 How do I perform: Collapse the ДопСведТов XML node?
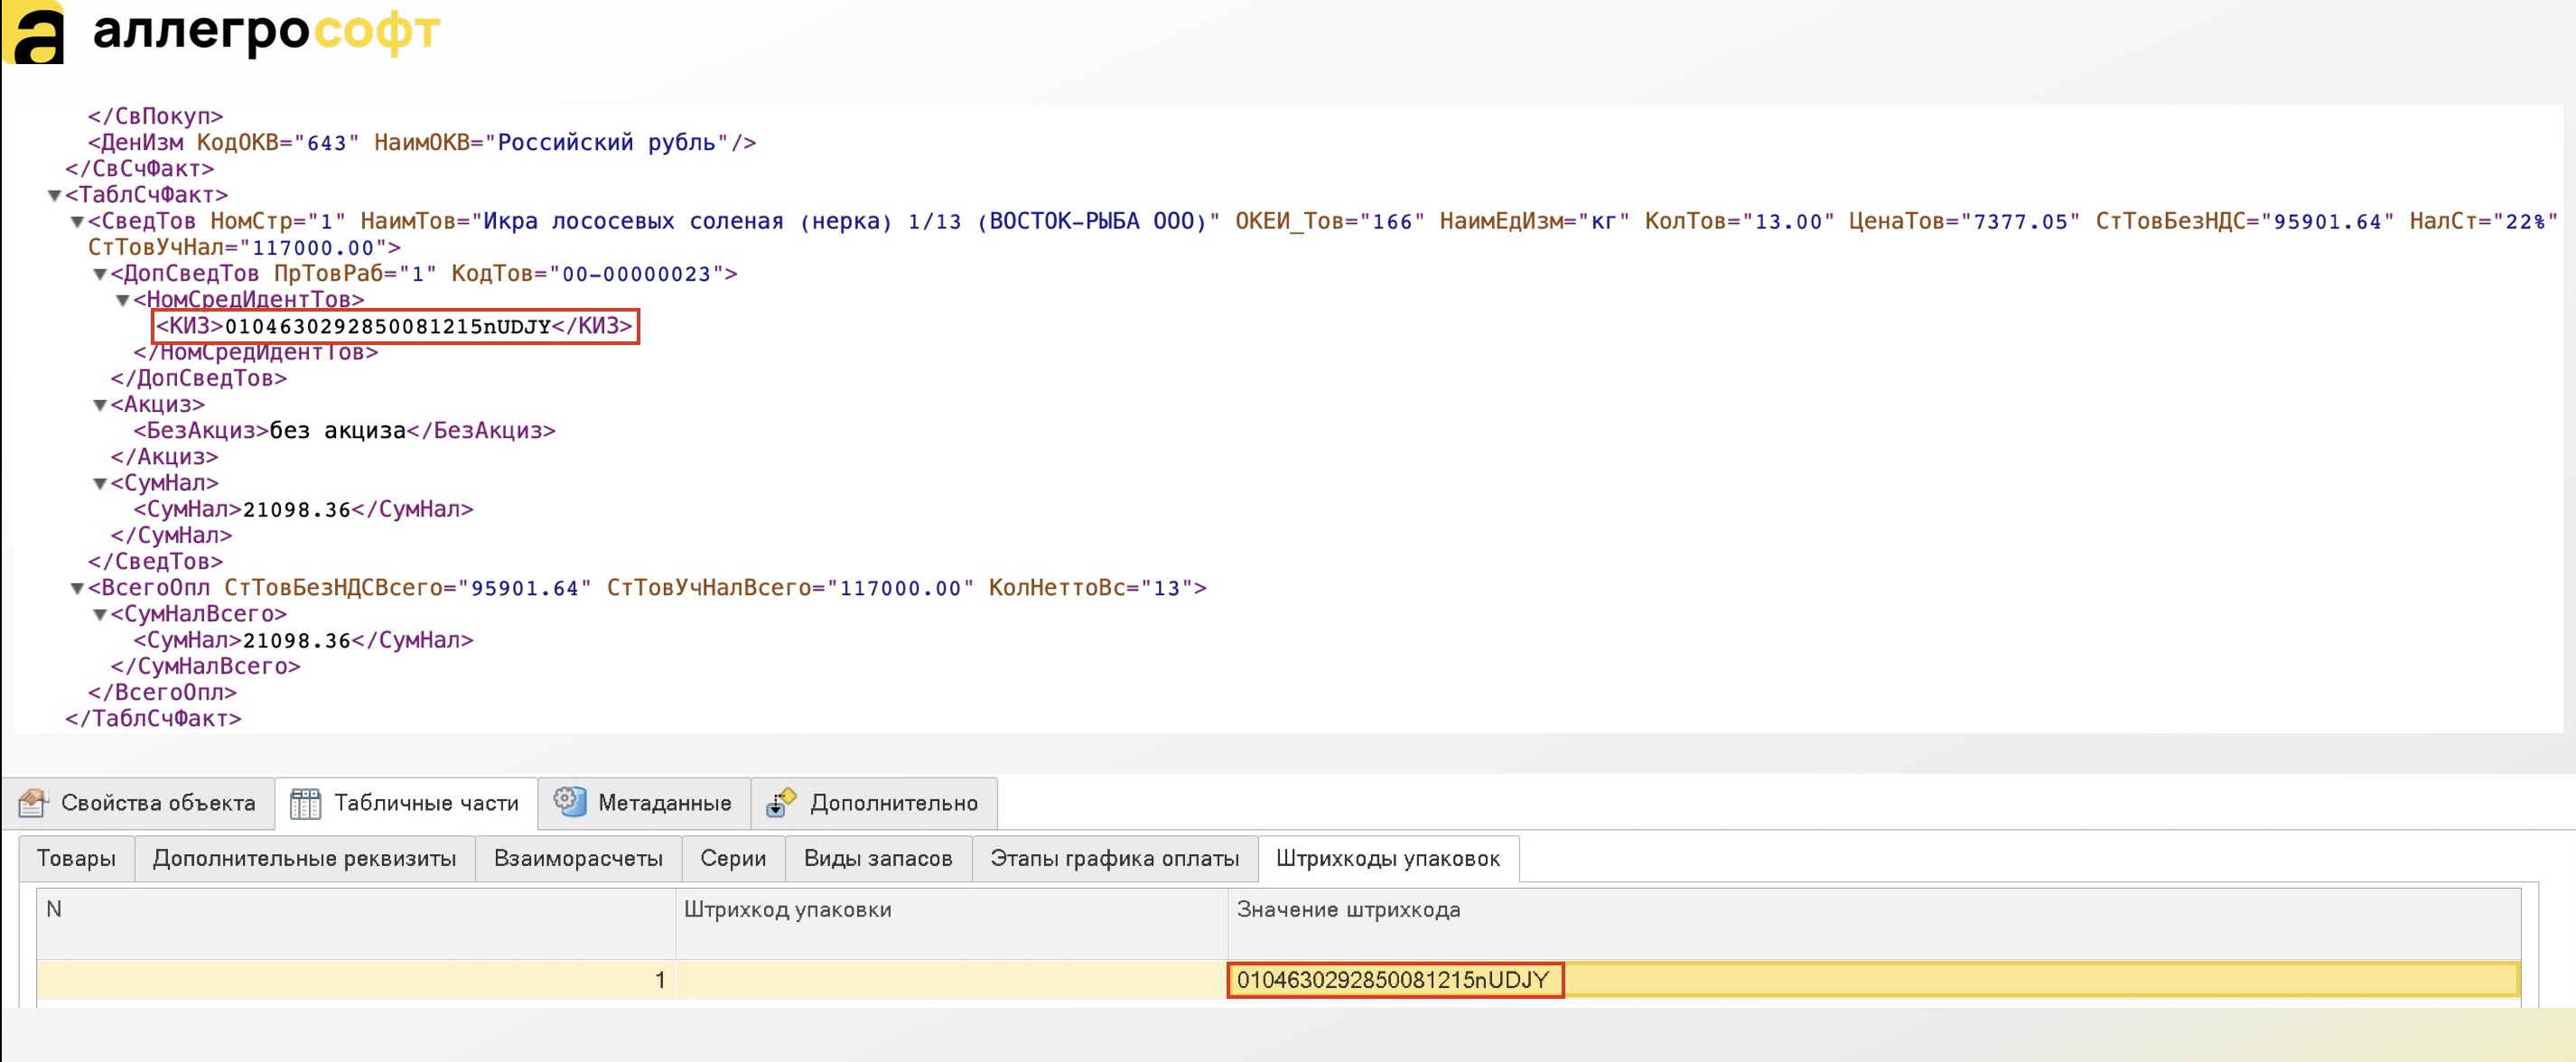point(100,274)
